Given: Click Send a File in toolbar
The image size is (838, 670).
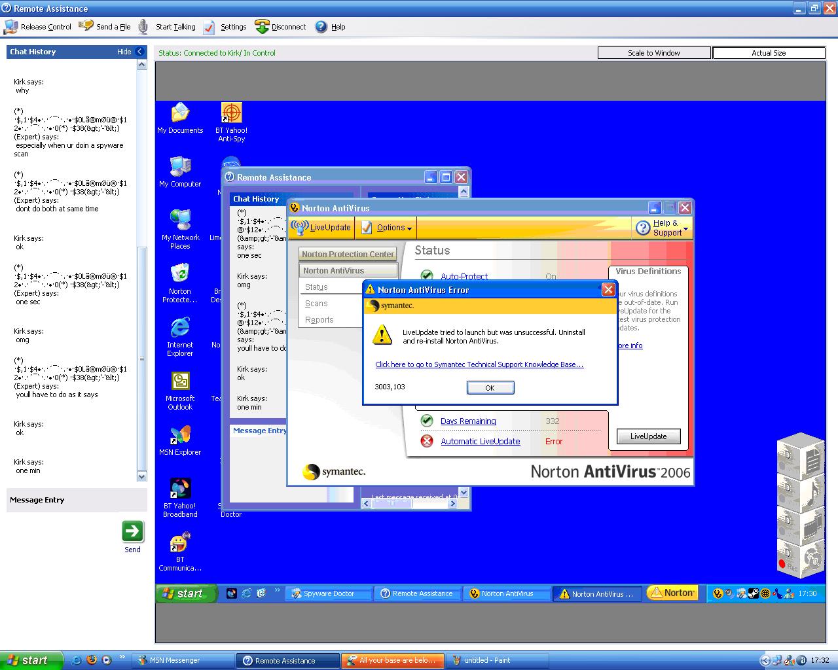Looking at the screenshot, I should coord(105,27).
